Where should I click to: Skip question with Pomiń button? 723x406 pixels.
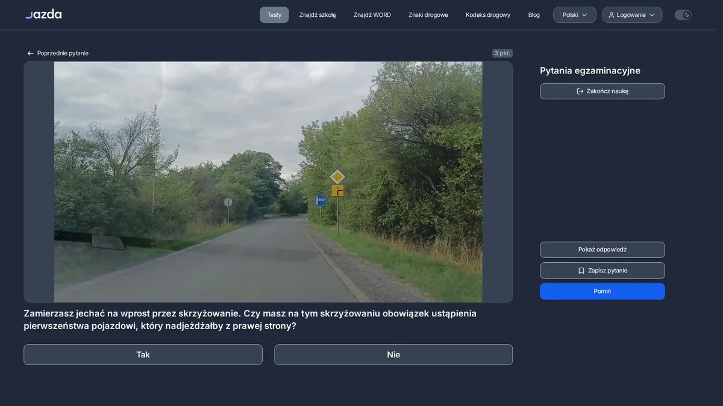click(602, 291)
